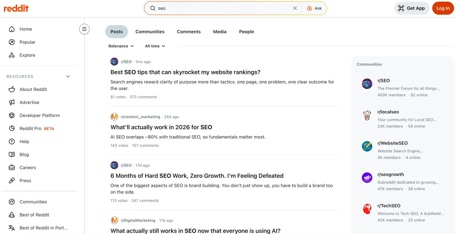Switch to the Communities tab

150,32
